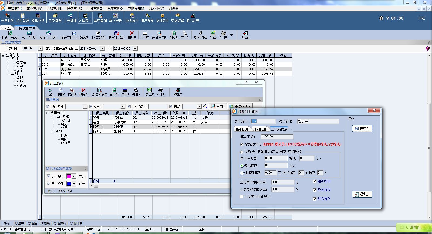Click the clock icon beside 班次 dropdown
The width and height of the screenshot is (432, 234).
205,106
